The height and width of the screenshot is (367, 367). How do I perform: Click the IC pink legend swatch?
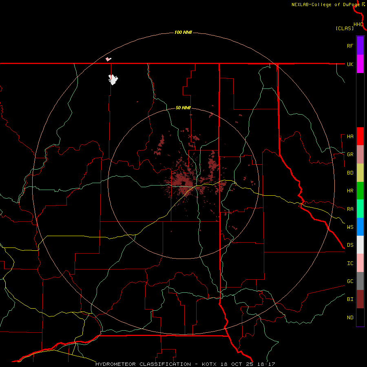coord(360,263)
